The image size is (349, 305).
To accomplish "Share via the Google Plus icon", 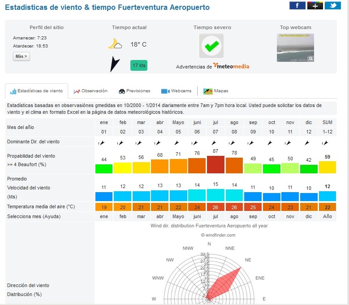I will click(x=315, y=5).
